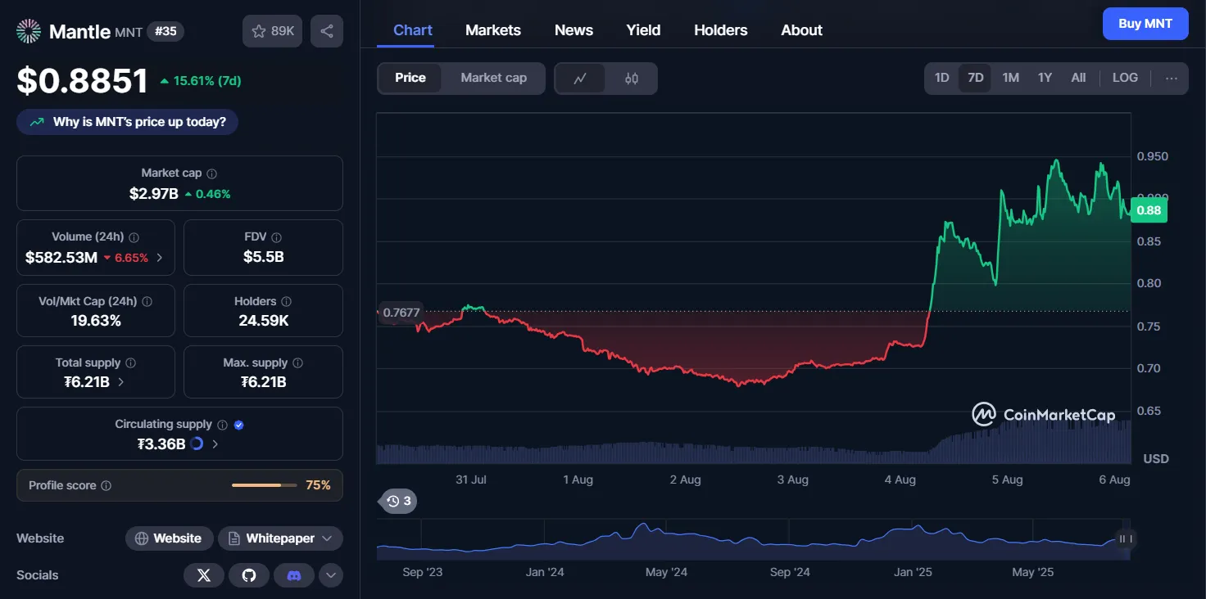The height and width of the screenshot is (599, 1206).
Task: Click the 0.7677 opening price label
Action: [x=400, y=312]
